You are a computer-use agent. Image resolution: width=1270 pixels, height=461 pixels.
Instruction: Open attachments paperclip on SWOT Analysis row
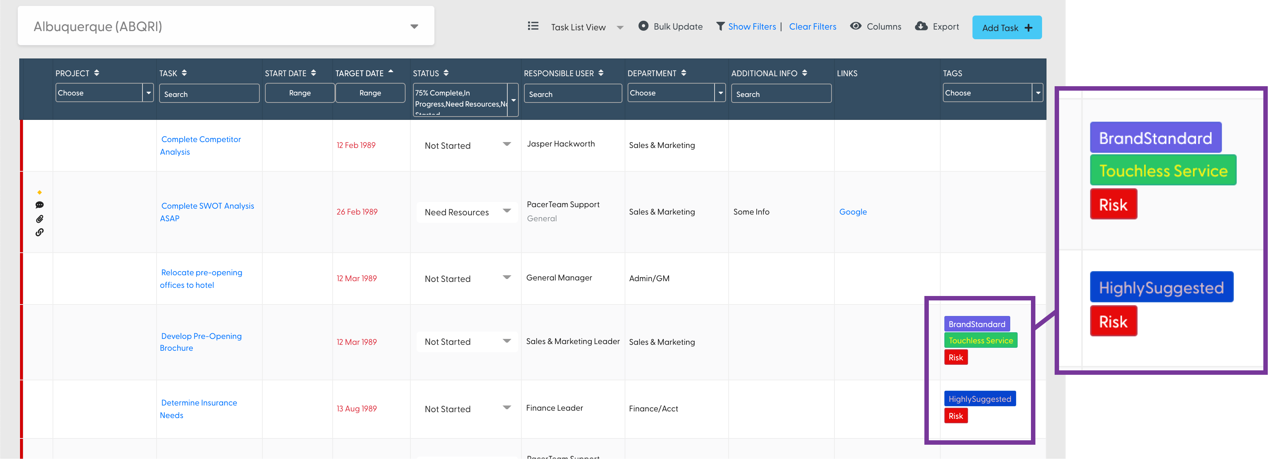pos(40,219)
